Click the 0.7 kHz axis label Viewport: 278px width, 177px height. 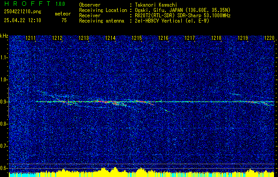(4, 146)
